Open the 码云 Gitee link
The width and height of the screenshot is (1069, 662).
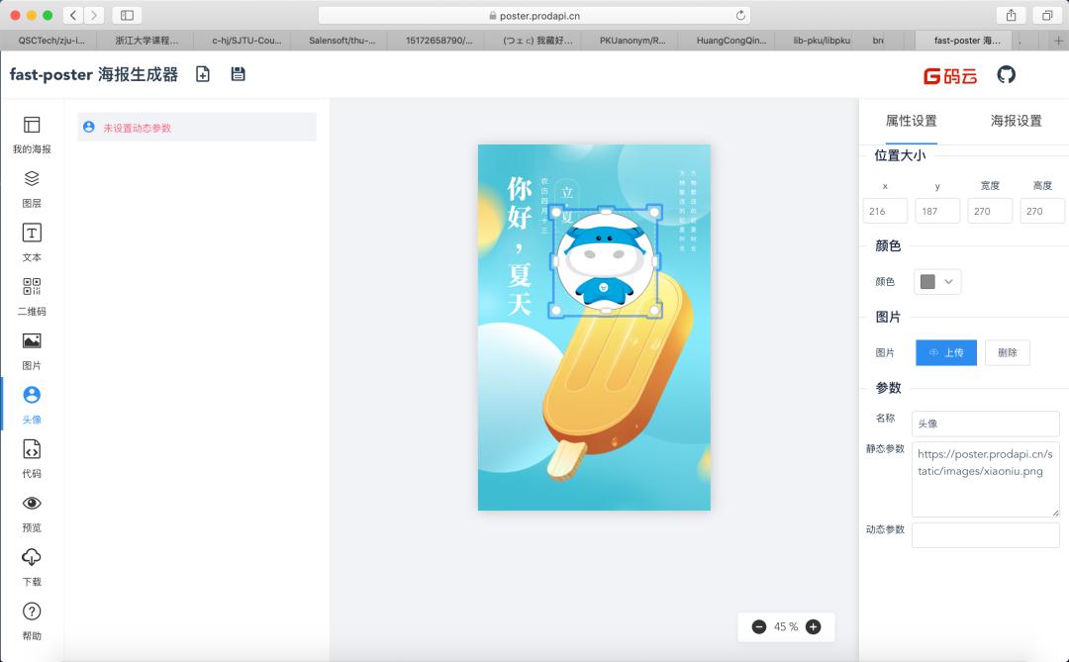click(950, 75)
